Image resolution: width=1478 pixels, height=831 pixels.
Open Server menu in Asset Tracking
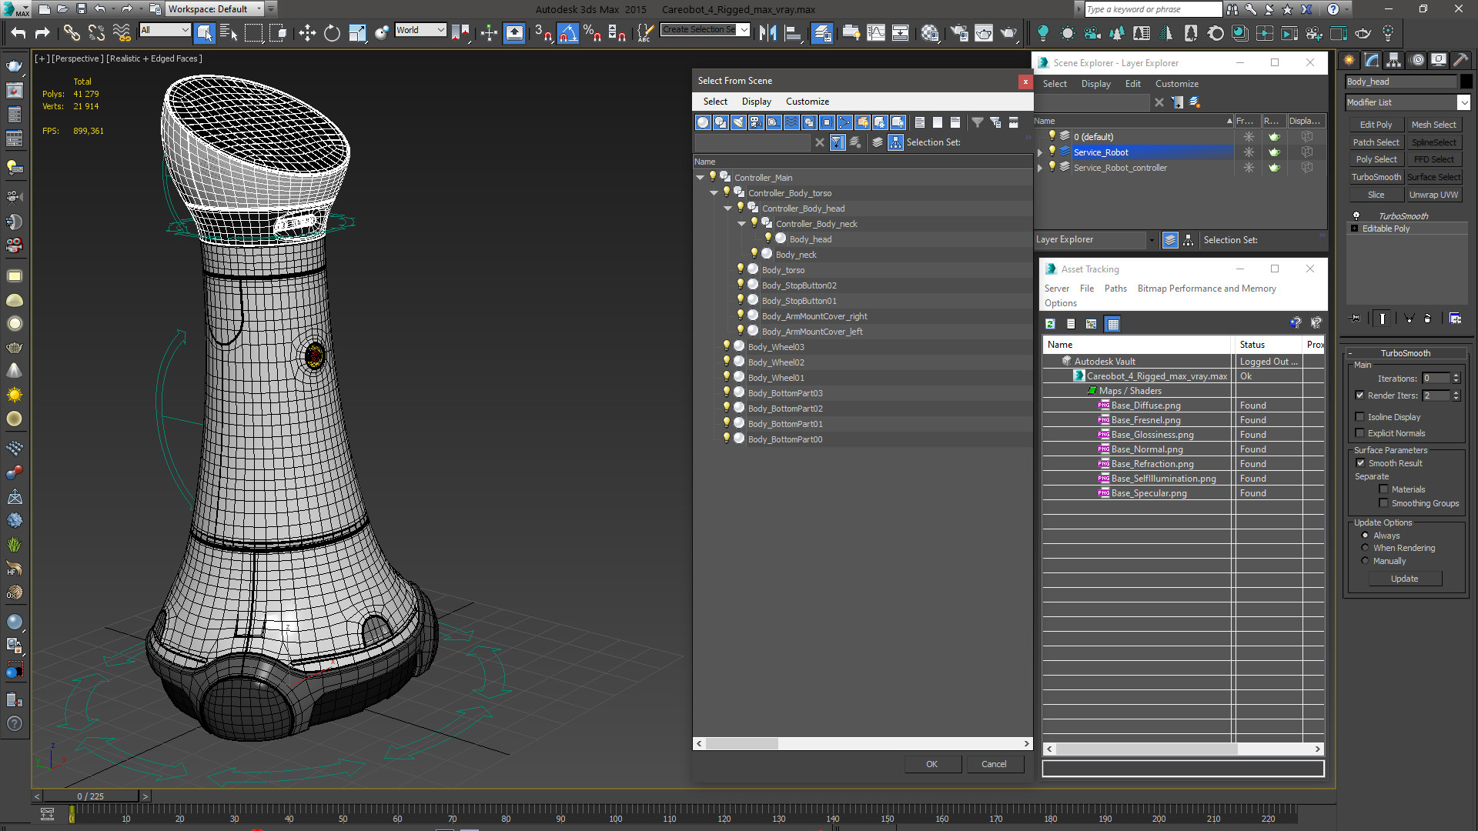(x=1056, y=289)
